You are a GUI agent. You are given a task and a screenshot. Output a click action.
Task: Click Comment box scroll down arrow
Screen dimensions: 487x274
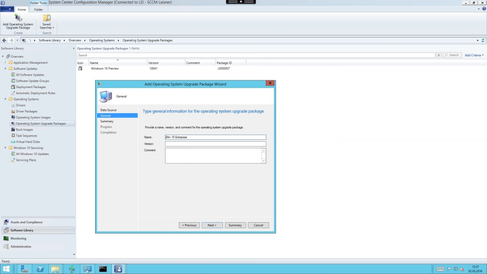point(263,161)
